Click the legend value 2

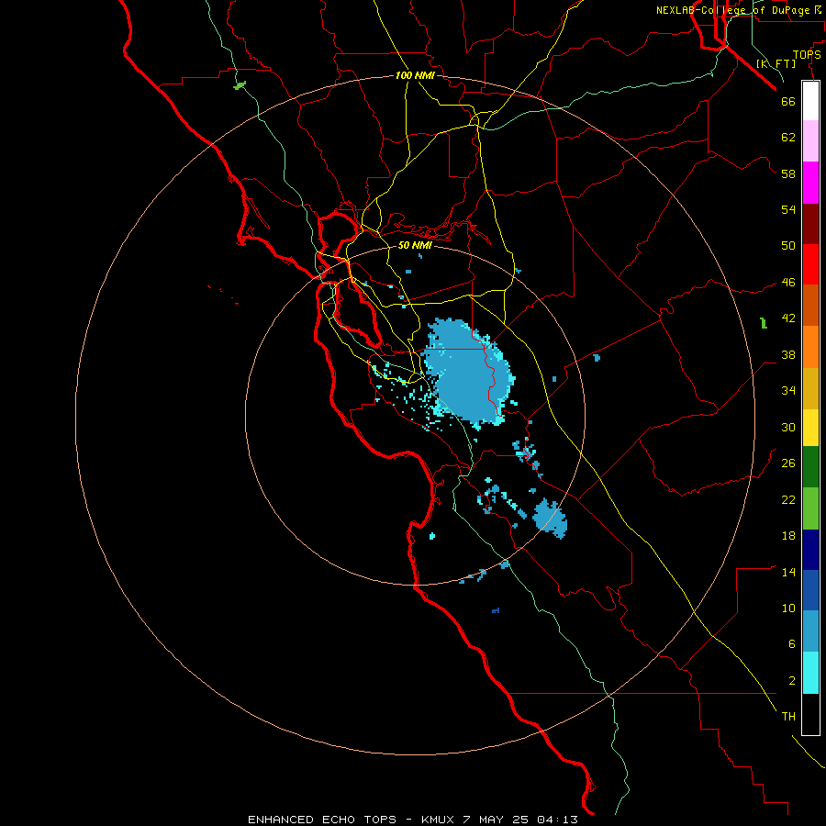[x=792, y=681]
